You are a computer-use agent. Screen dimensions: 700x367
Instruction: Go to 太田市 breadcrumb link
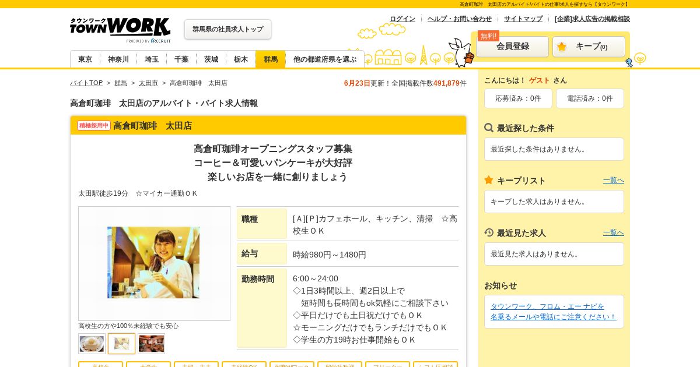click(x=148, y=83)
